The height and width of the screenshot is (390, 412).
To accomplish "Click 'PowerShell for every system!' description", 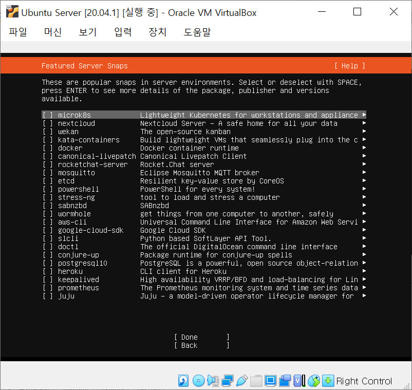I will point(197,189).
